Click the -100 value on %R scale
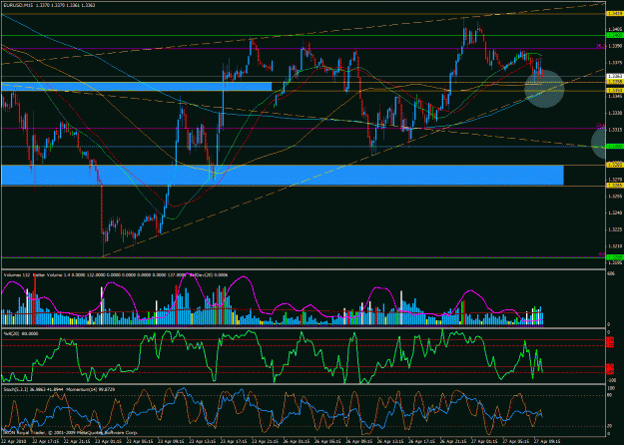The height and width of the screenshot is (445, 624). [610, 380]
